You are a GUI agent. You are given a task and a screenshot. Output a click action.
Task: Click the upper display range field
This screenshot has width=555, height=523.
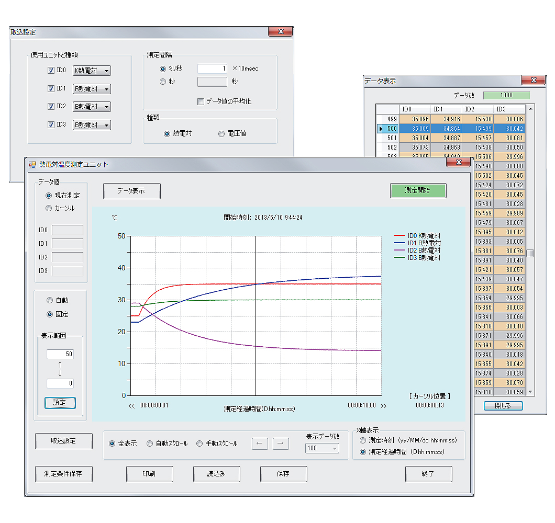pos(60,354)
